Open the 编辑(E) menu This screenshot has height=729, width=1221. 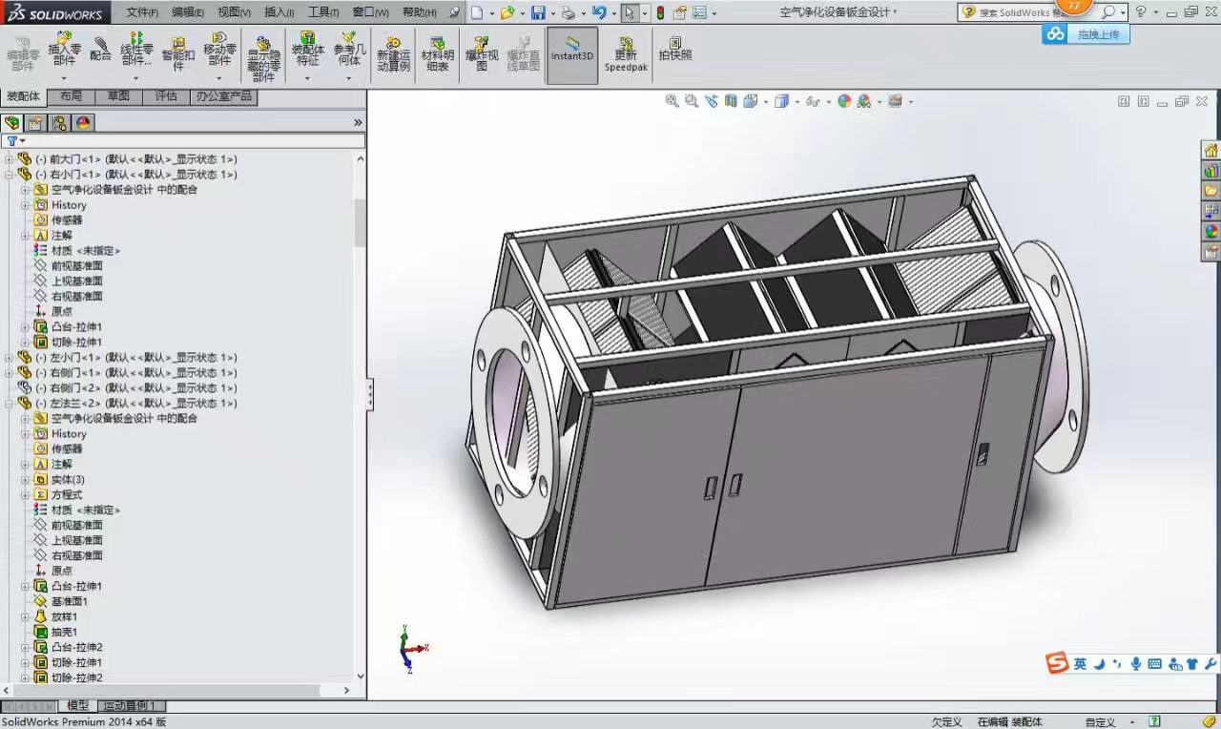coord(188,12)
